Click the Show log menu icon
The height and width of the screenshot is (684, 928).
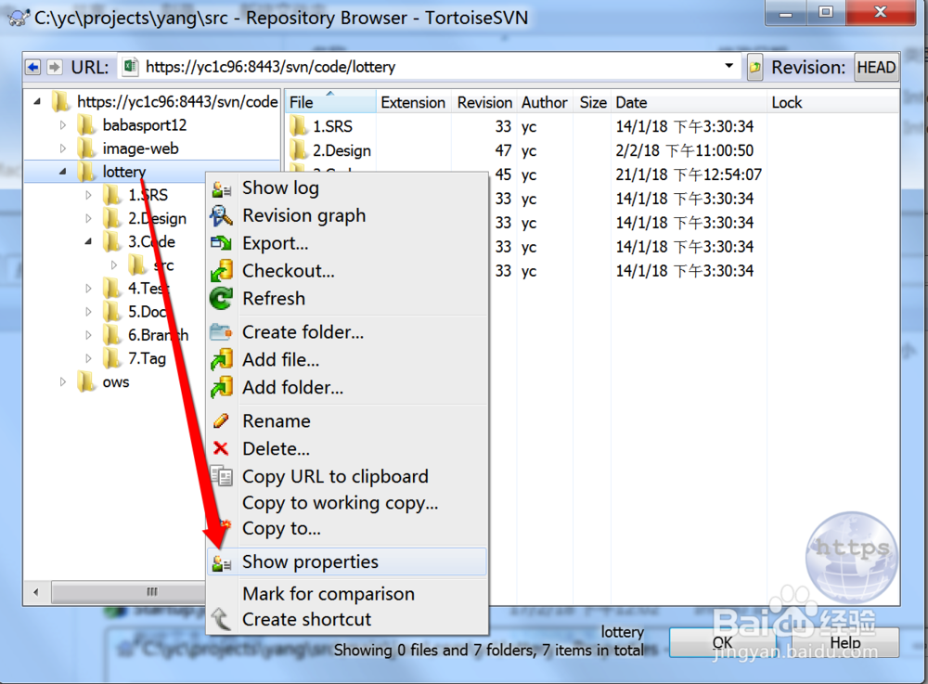[222, 189]
